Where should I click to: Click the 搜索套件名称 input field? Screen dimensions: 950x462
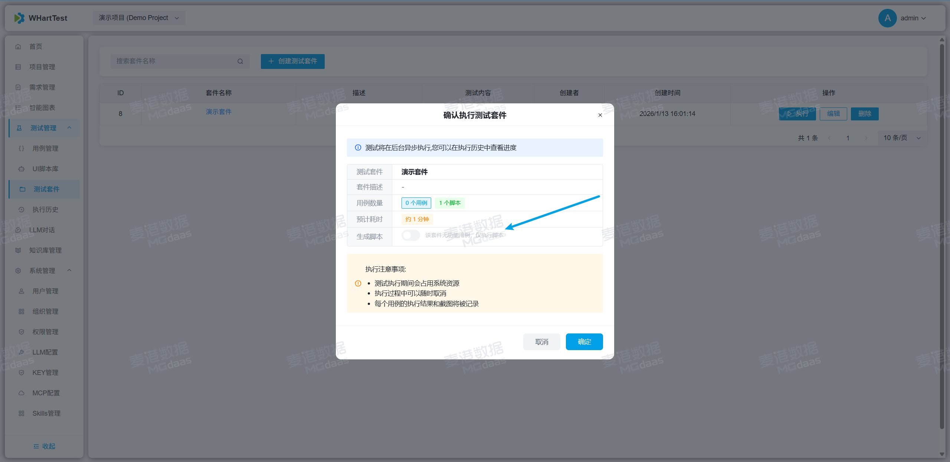[x=174, y=61]
